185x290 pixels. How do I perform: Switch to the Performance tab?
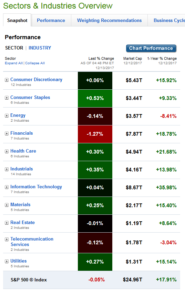point(51,20)
